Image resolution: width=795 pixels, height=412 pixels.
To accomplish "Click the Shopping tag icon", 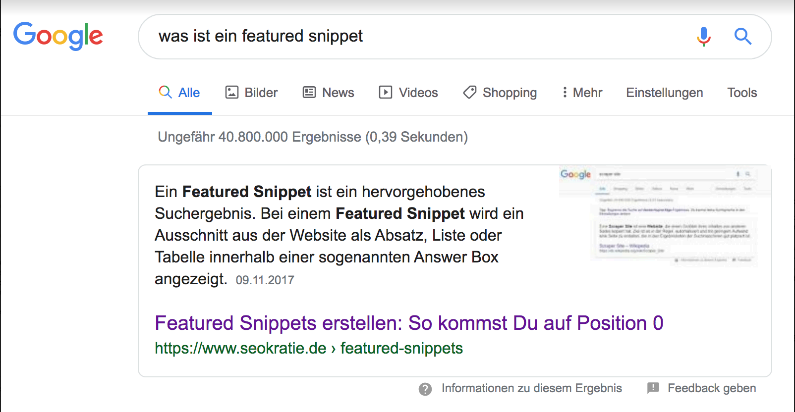I will [469, 93].
